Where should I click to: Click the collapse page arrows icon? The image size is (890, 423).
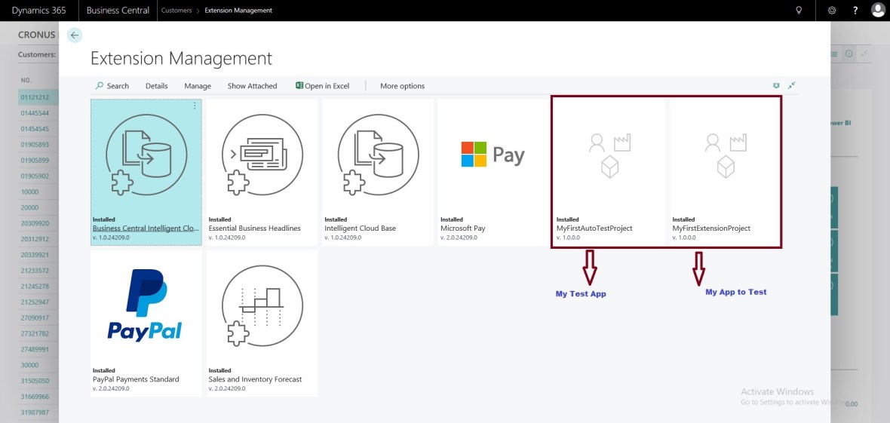[792, 86]
